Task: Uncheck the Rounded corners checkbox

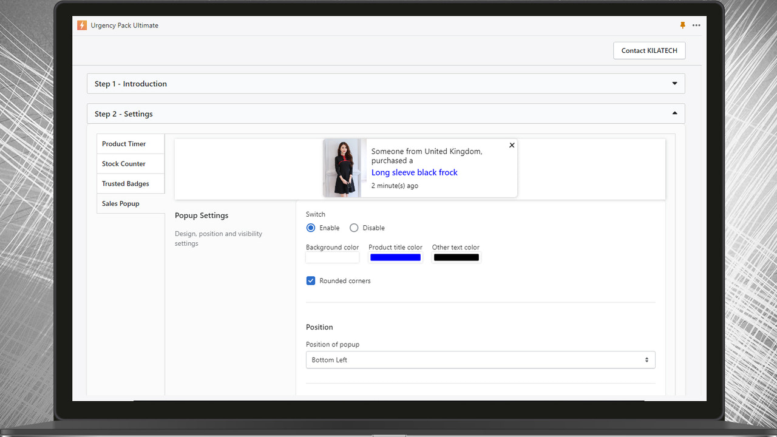Action: pyautogui.click(x=310, y=280)
